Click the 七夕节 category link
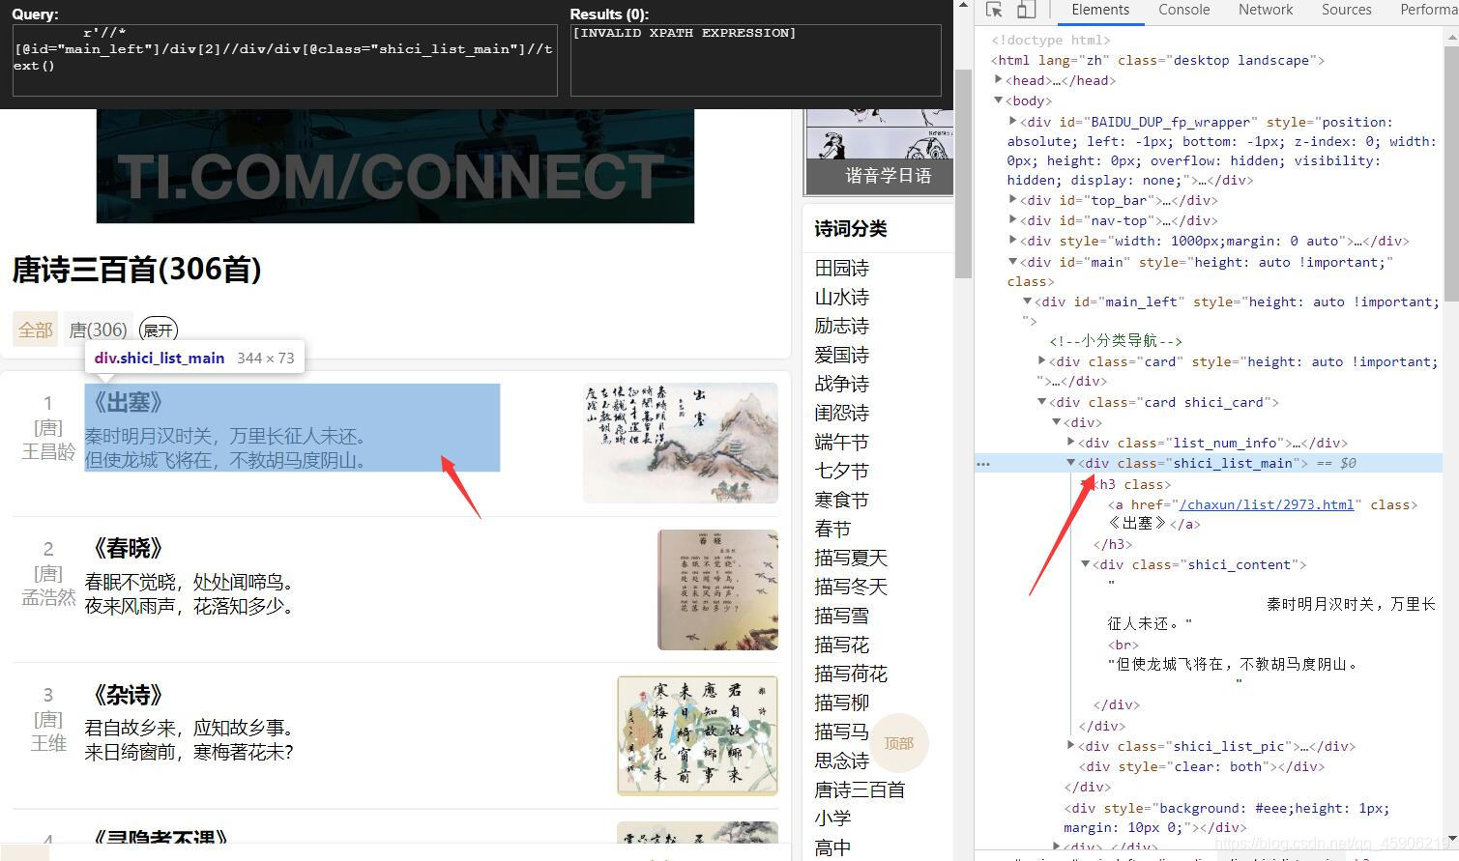This screenshot has width=1459, height=861. [x=840, y=471]
